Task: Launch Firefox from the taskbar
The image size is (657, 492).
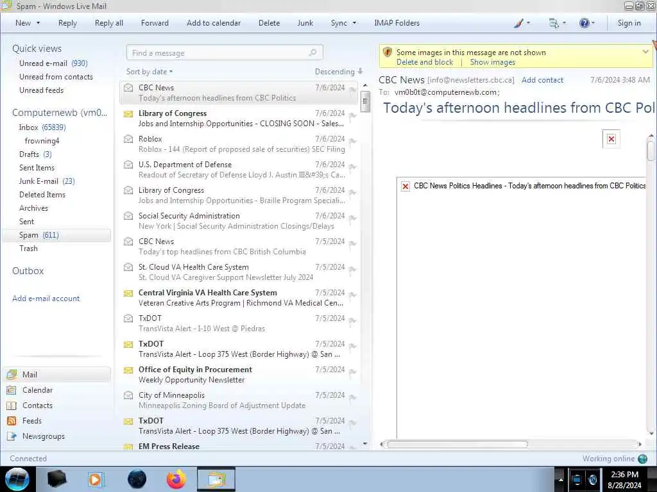Action: [x=176, y=479]
